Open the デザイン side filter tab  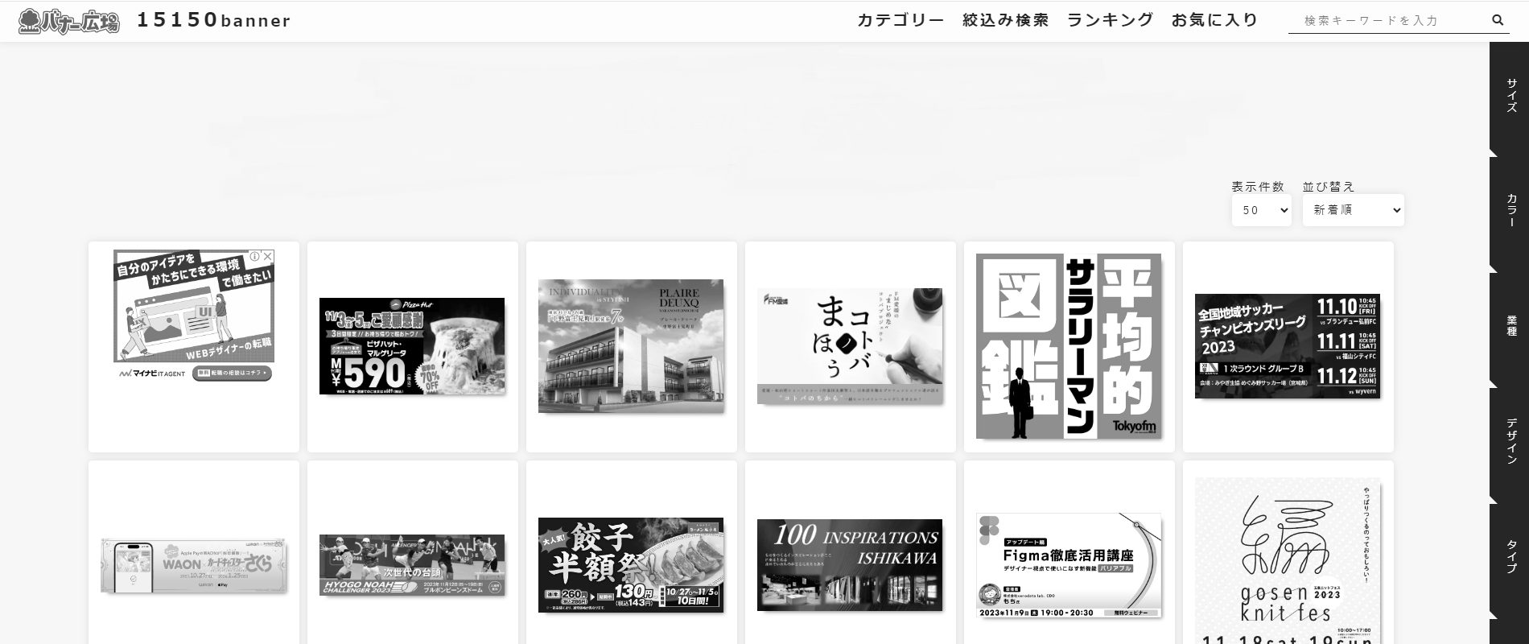pos(1510,441)
